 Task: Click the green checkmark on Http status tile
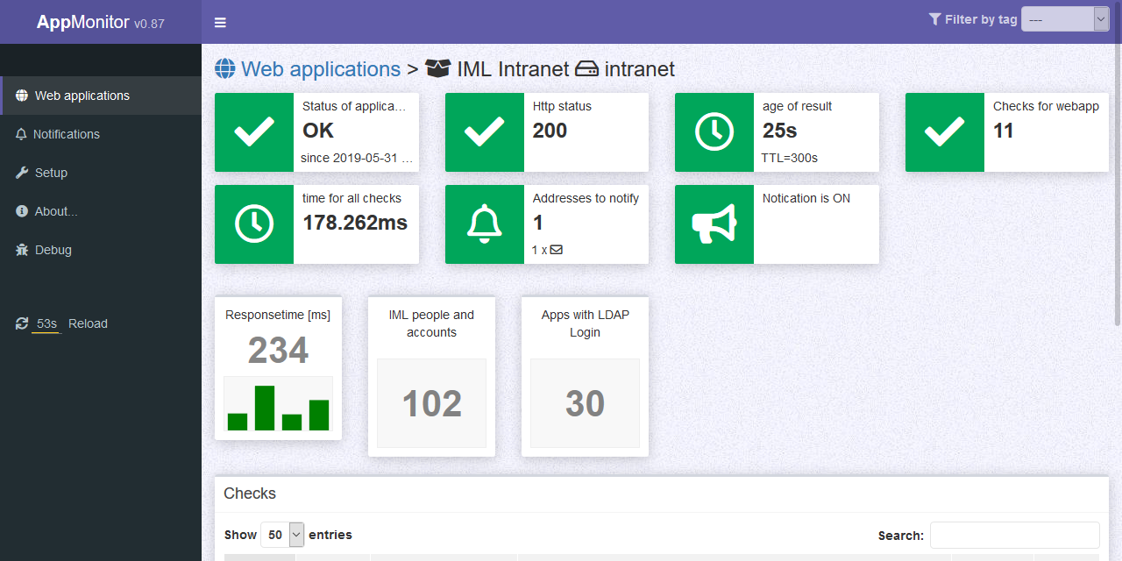(x=484, y=132)
